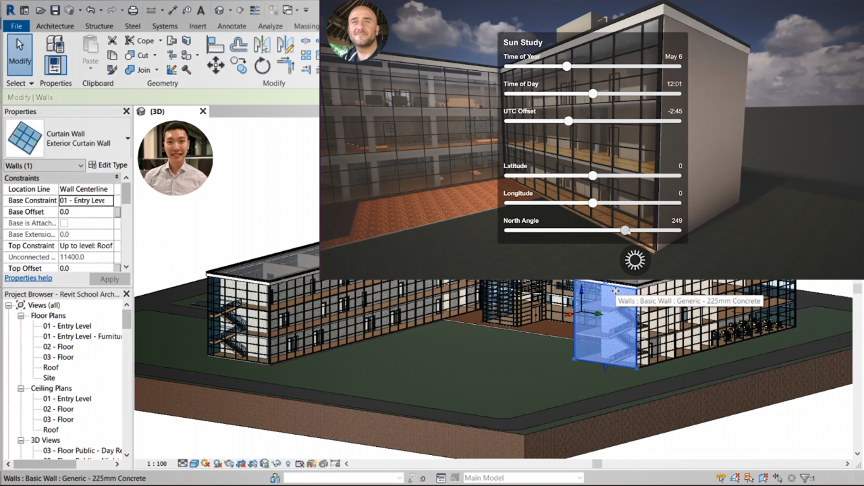Switch to the Architecture ribbon tab
The width and height of the screenshot is (864, 486).
[55, 26]
